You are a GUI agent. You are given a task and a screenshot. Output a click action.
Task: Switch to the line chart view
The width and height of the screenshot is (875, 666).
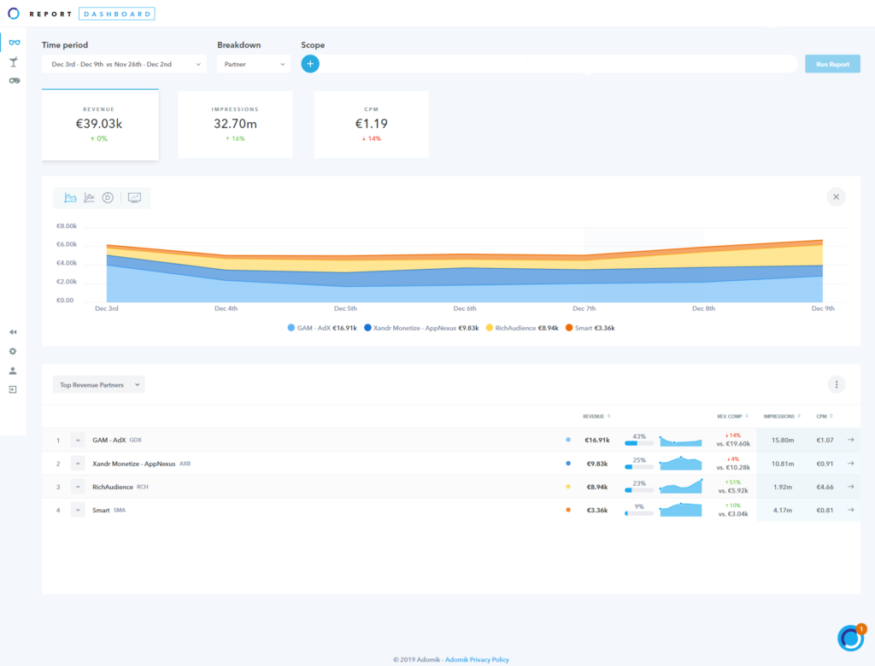click(89, 197)
